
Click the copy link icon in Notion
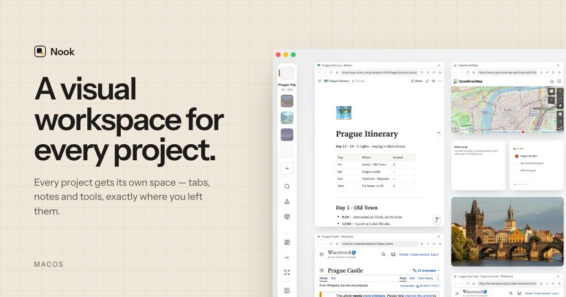(x=427, y=81)
